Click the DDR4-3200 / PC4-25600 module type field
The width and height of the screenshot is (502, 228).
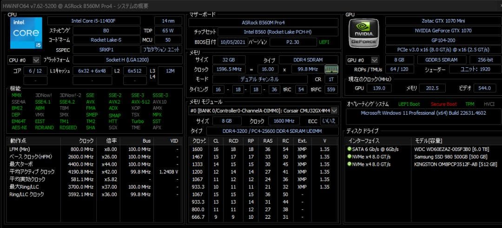click(272, 131)
